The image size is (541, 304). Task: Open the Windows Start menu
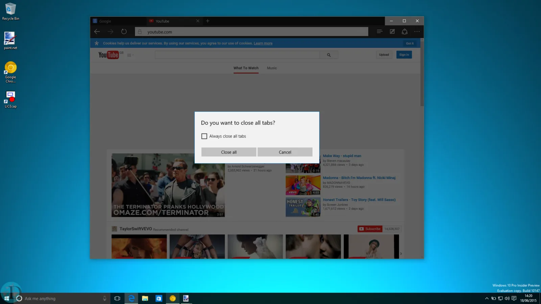tap(7, 298)
